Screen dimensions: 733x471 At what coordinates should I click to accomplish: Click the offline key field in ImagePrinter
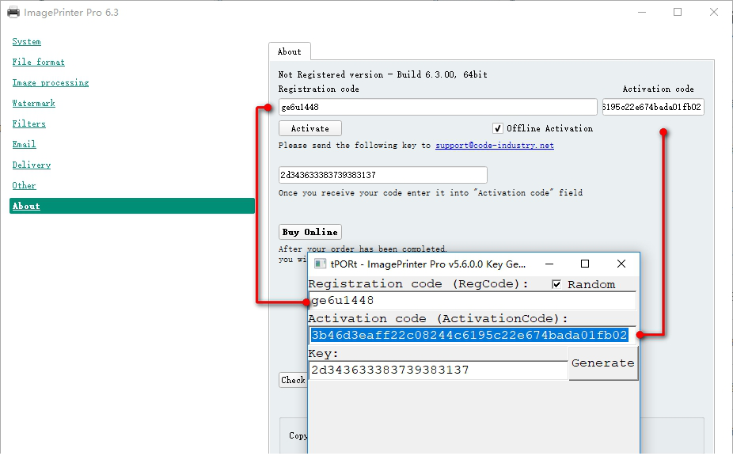383,175
